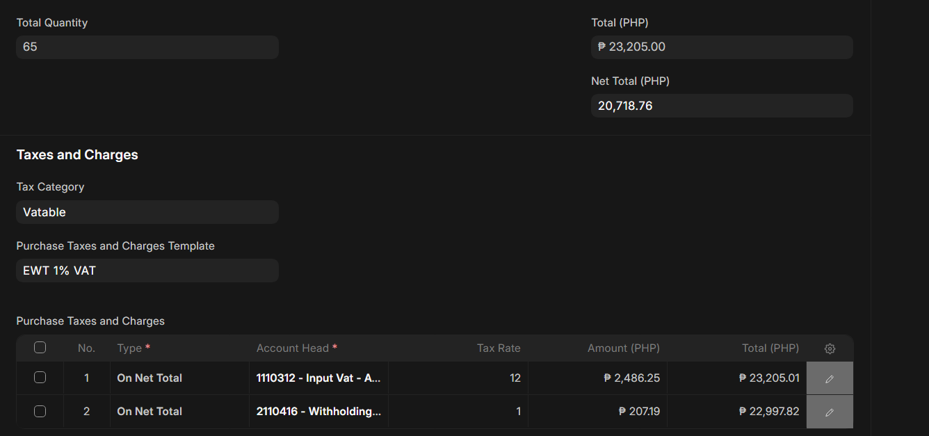
Task: Click the Total (PHP) field ₱ 23,205.00
Action: pos(721,47)
